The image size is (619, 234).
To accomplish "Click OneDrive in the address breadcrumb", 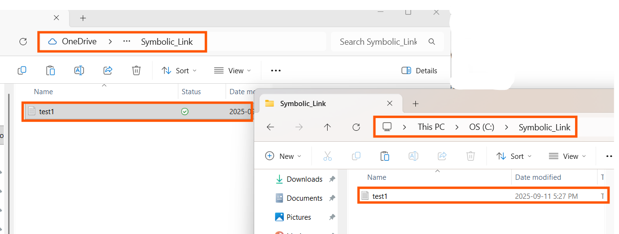I will 79,41.
